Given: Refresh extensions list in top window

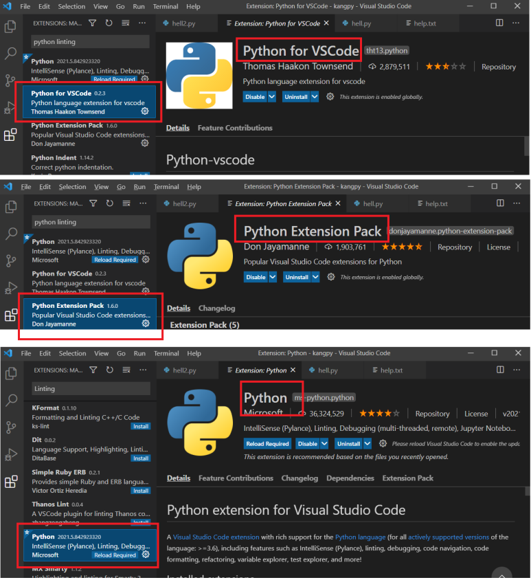Looking at the screenshot, I should [x=109, y=23].
